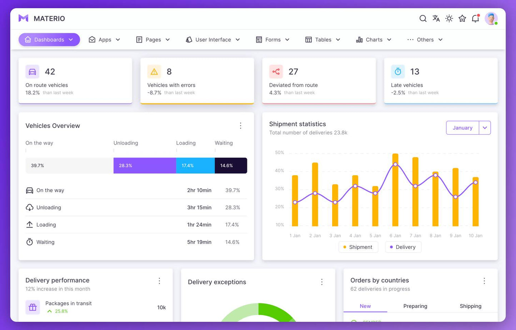This screenshot has height=330, width=516.
Task: Open Orders by countries options menu
Action: [484, 281]
